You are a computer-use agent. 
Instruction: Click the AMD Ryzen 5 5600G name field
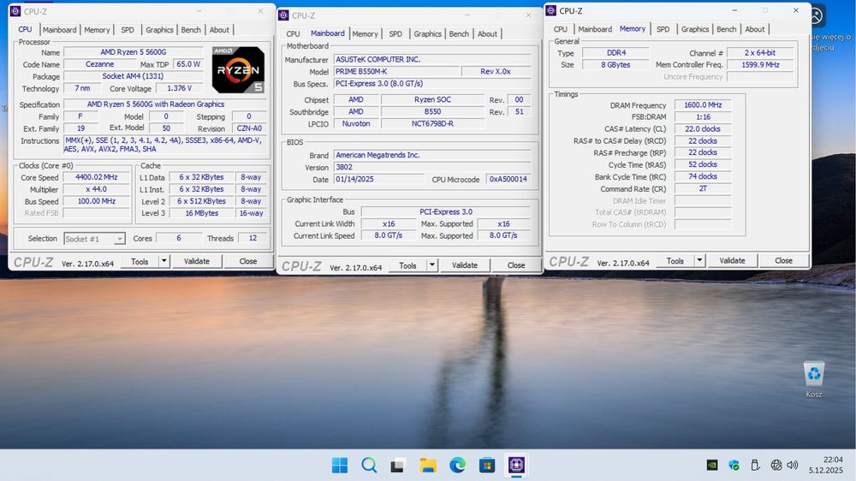[x=134, y=52]
